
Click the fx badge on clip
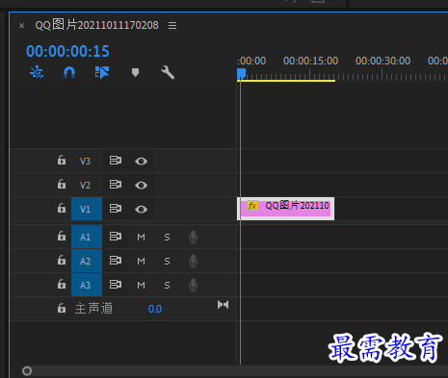click(x=252, y=206)
